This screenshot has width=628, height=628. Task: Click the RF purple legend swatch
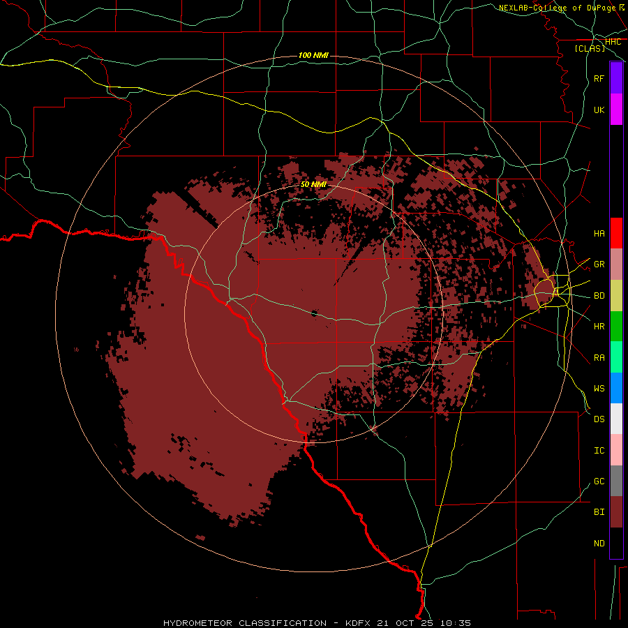coord(616,78)
